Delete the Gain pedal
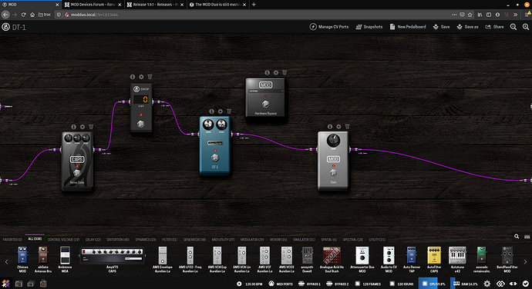 point(348,127)
